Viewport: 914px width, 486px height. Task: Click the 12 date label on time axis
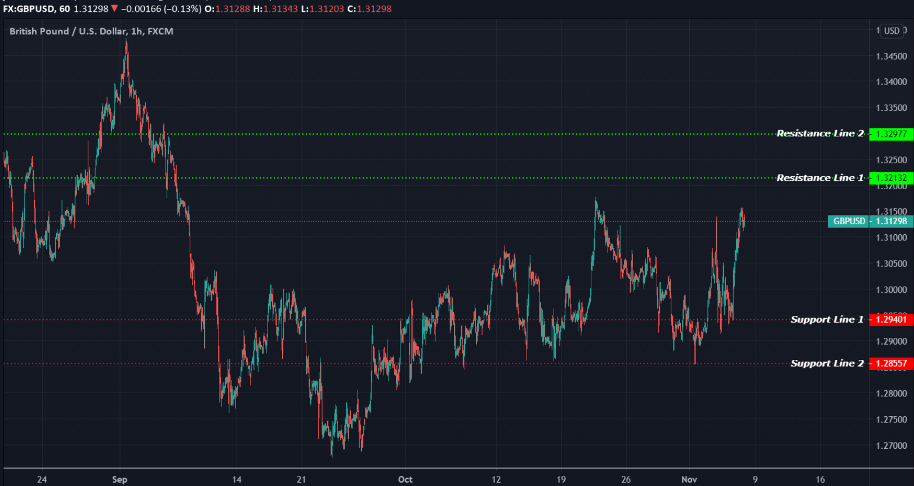[496, 480]
